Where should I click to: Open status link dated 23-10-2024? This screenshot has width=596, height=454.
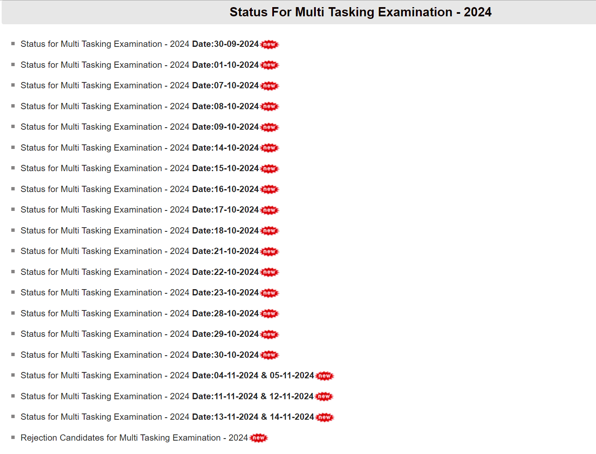pos(139,292)
